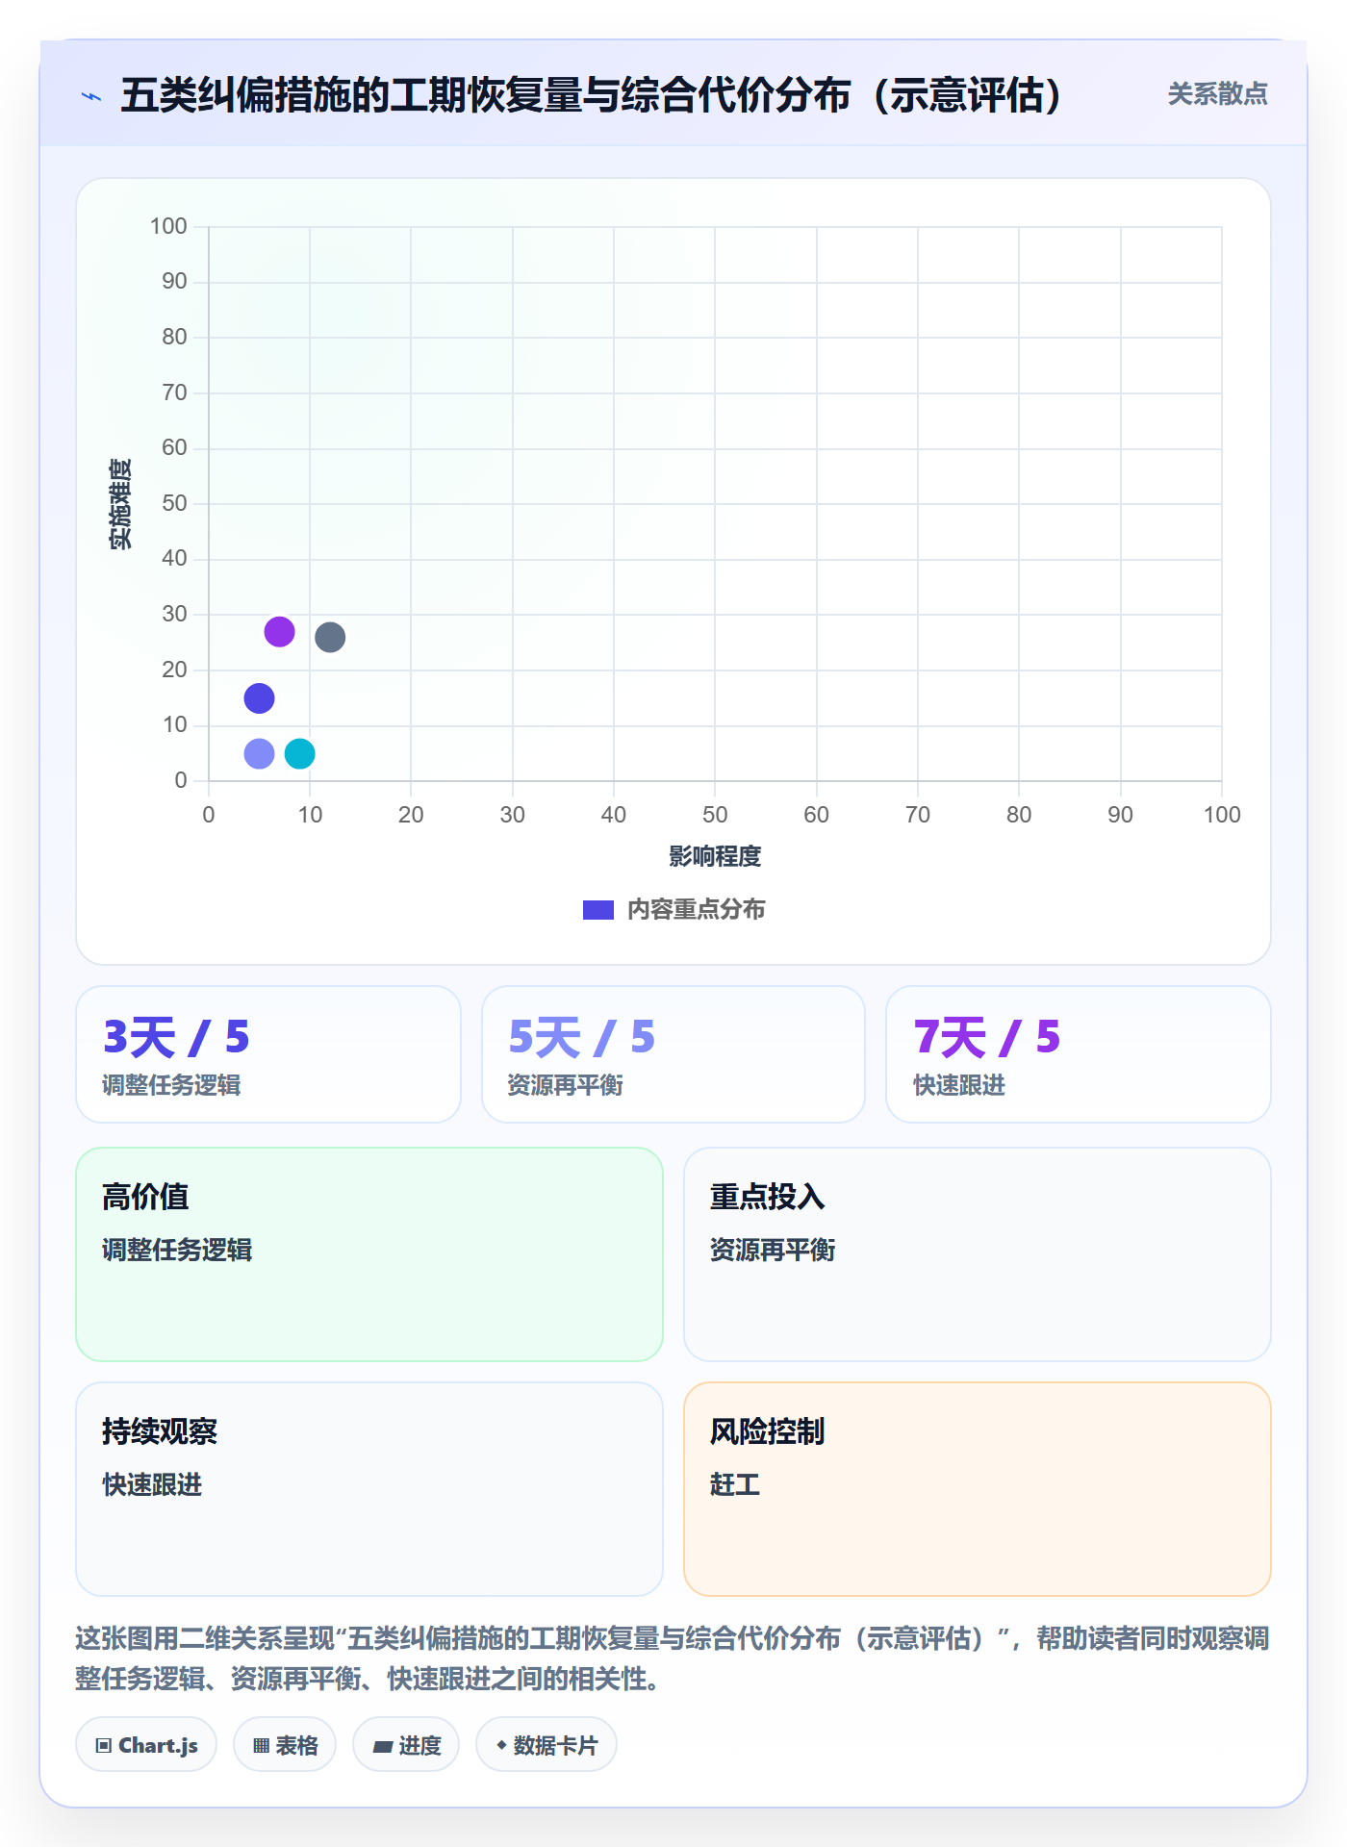Click the 数据卡片 tag
Viewport: 1347px width, 1847px height.
pyautogui.click(x=546, y=1745)
